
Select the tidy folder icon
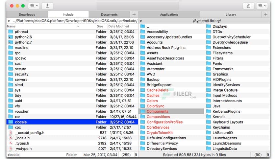(11, 96)
